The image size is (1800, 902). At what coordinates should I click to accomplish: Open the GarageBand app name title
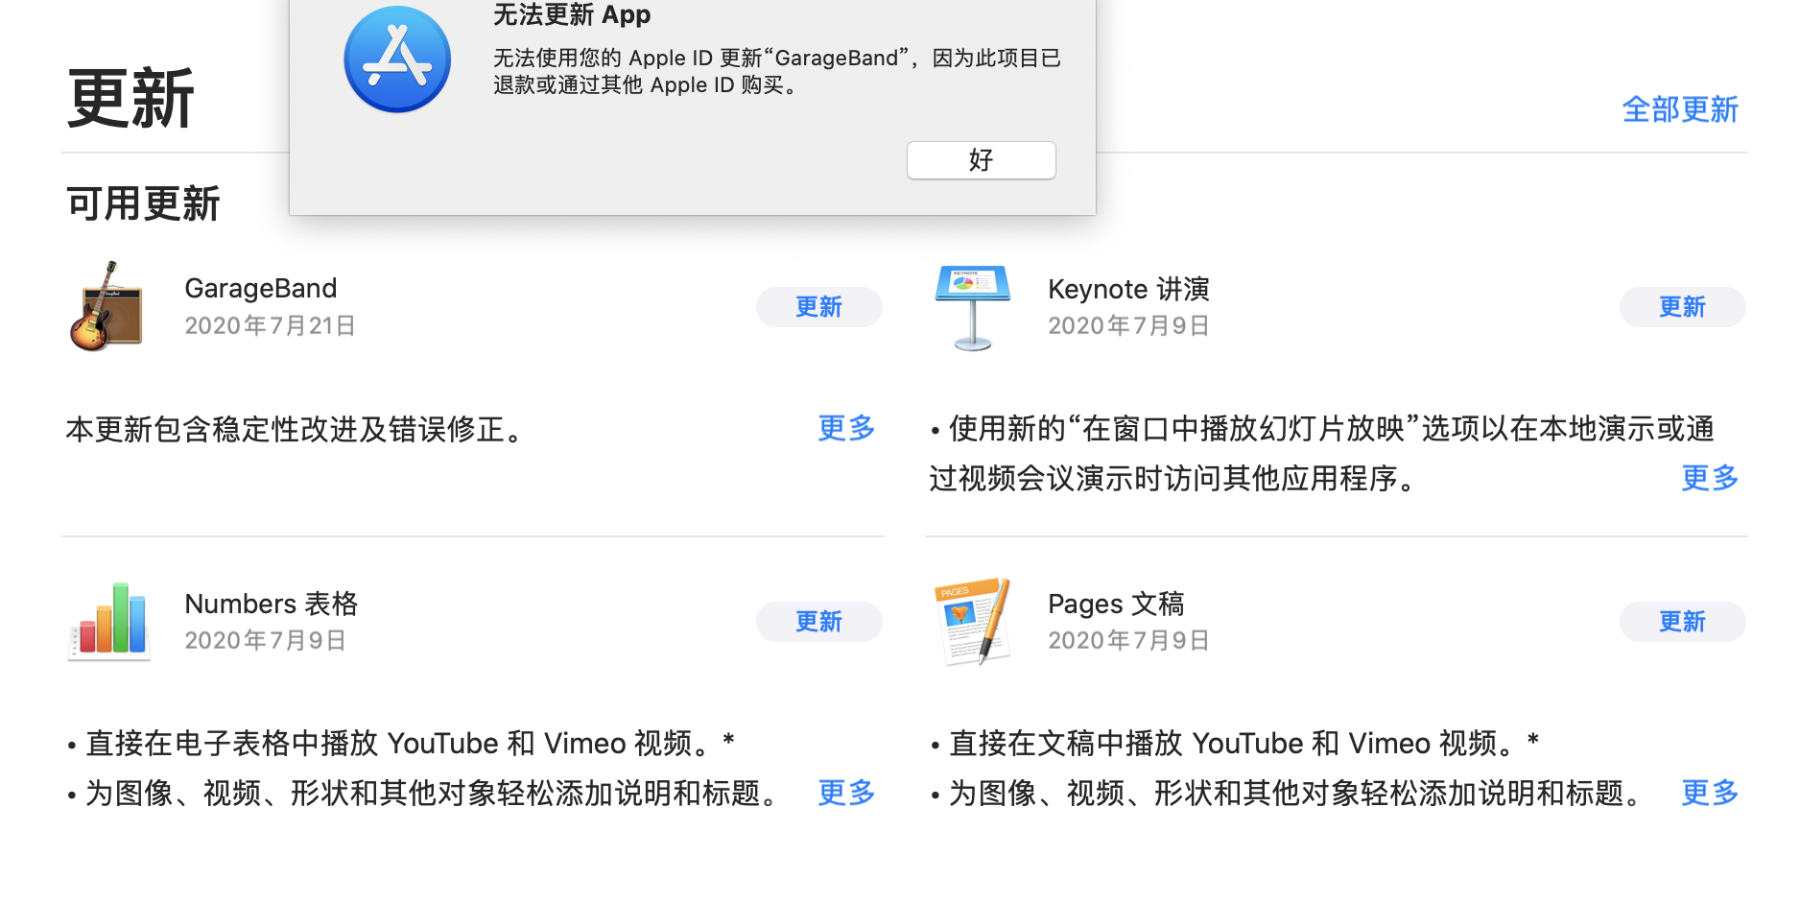[260, 289]
